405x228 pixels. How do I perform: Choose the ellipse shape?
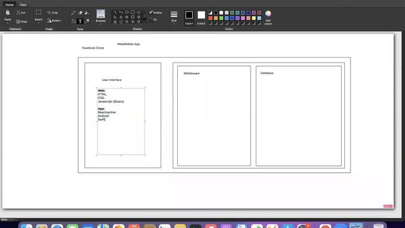point(139,12)
